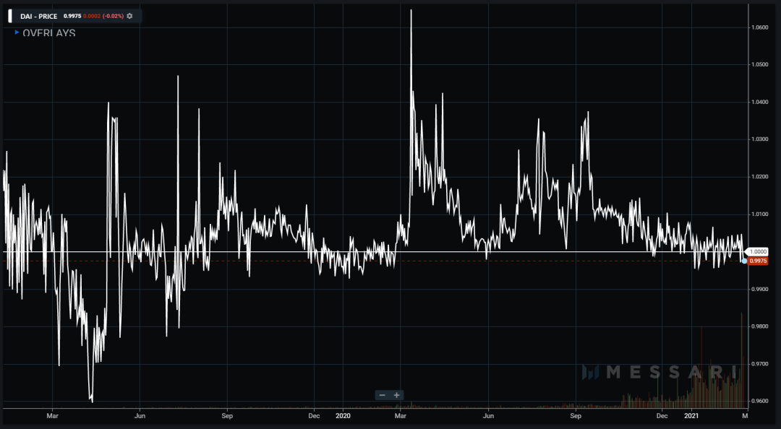
Task: Select the first Jun label on timeline
Action: point(140,415)
